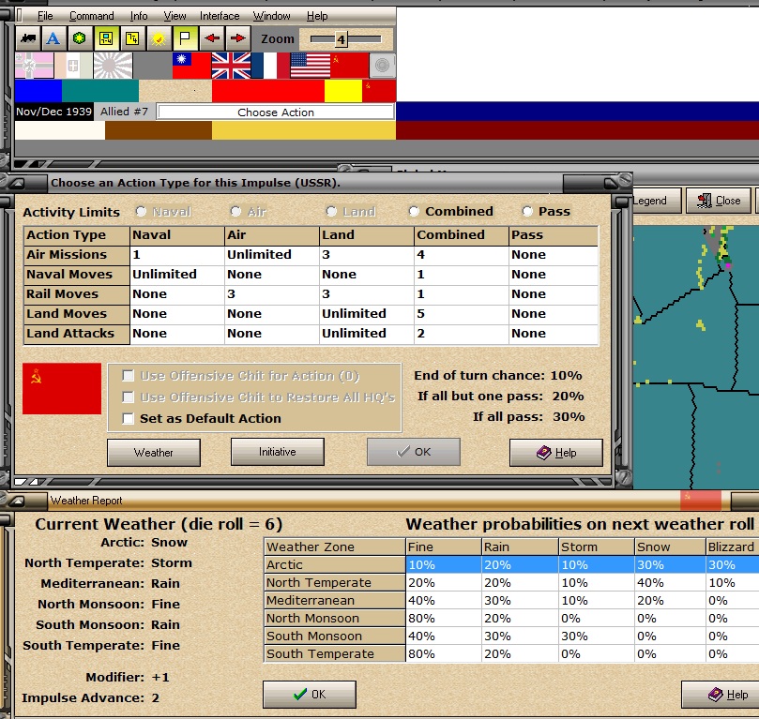This screenshot has height=719, width=759.
Task: Toggle the white flag toolbar icon
Action: pyautogui.click(x=185, y=38)
